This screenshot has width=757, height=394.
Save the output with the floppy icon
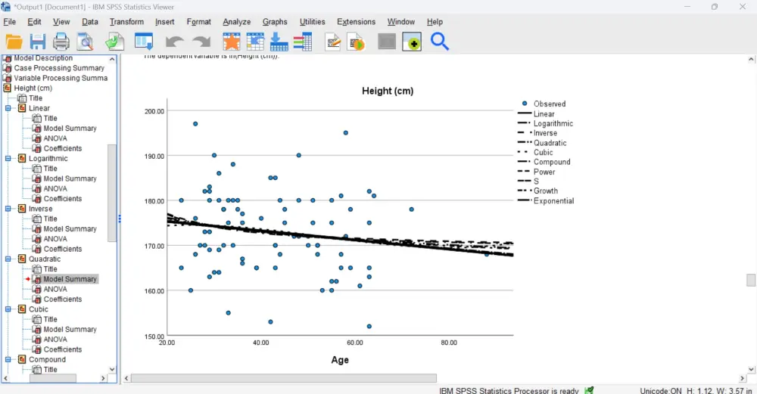pos(38,42)
